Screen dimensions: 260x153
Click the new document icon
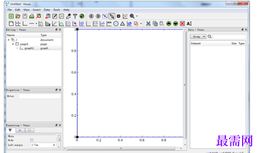pyautogui.click(x=11, y=16)
